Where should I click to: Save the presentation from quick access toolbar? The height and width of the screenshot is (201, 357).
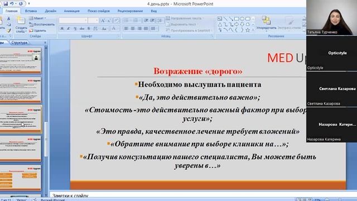[6, 4]
